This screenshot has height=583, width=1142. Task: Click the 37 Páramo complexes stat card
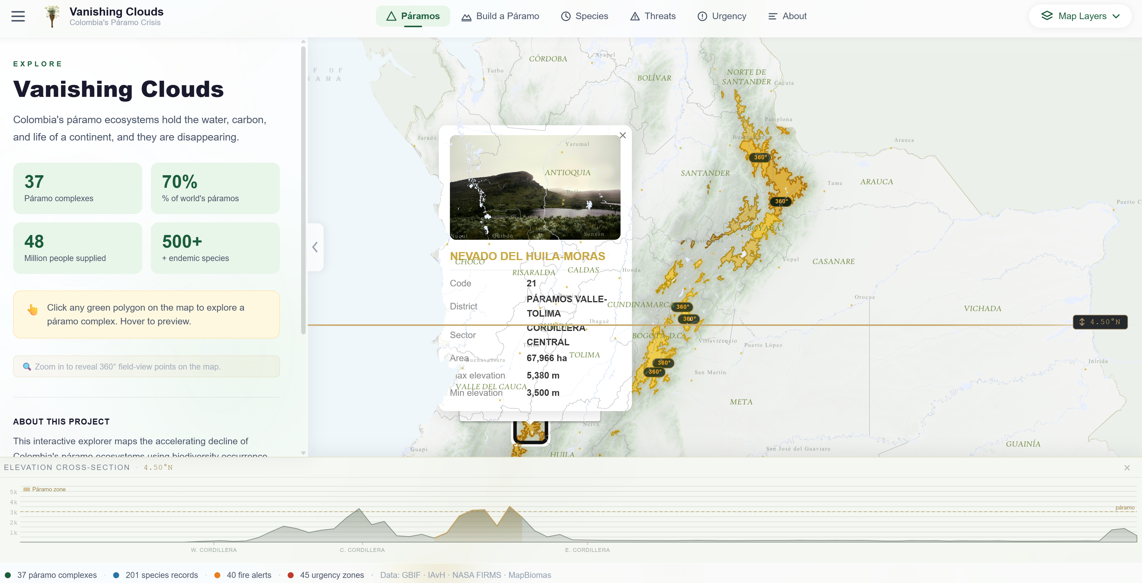(x=78, y=188)
